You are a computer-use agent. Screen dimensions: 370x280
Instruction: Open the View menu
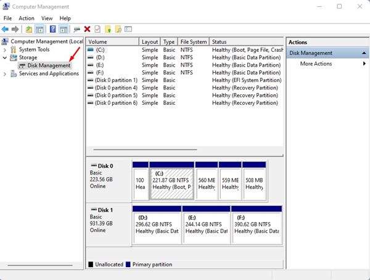pos(47,18)
